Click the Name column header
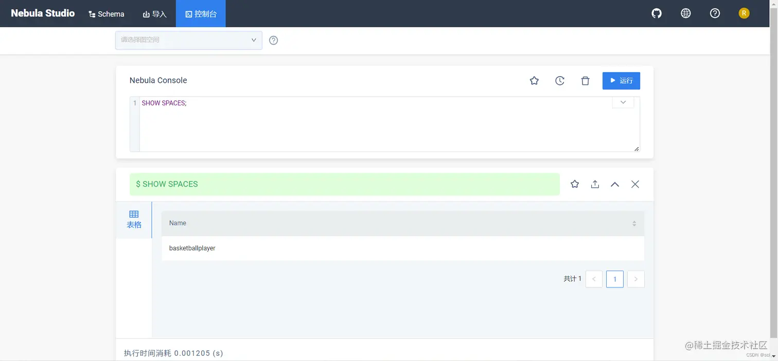This screenshot has height=361, width=778. coord(402,223)
